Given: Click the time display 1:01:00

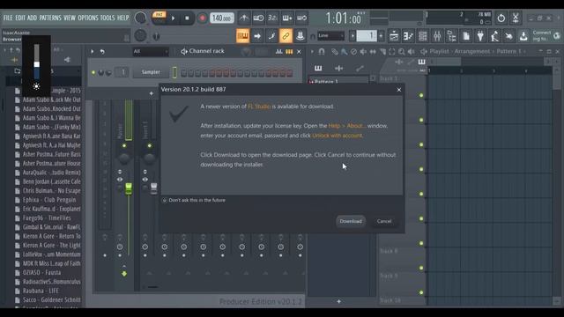Looking at the screenshot, I should (x=344, y=18).
